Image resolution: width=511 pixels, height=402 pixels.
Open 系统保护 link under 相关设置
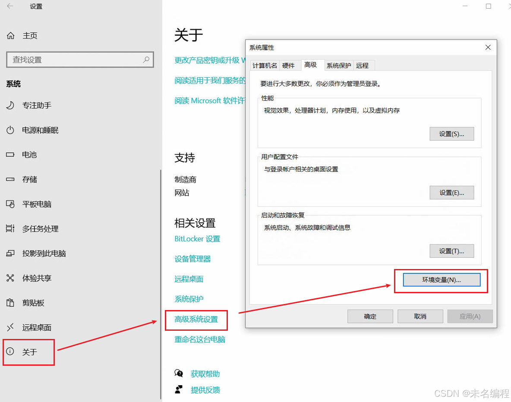[189, 299]
